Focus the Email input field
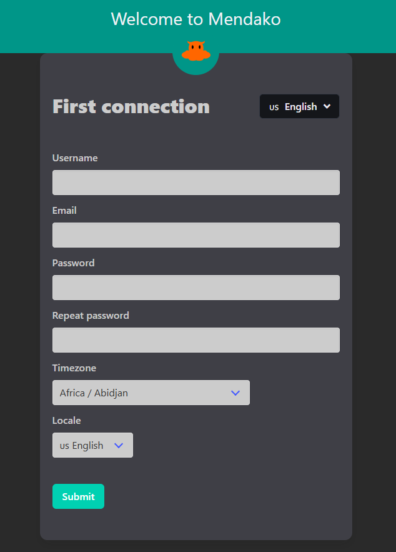Viewport: 396px width, 552px height. [196, 235]
